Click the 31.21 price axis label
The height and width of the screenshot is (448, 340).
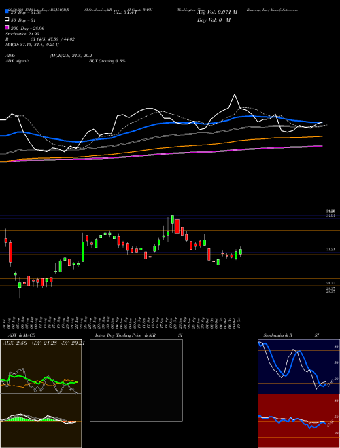(330, 249)
